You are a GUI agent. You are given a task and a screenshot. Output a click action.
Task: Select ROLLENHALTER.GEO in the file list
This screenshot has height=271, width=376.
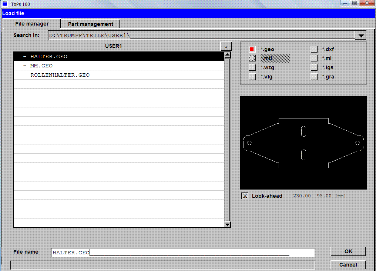[x=119, y=75]
